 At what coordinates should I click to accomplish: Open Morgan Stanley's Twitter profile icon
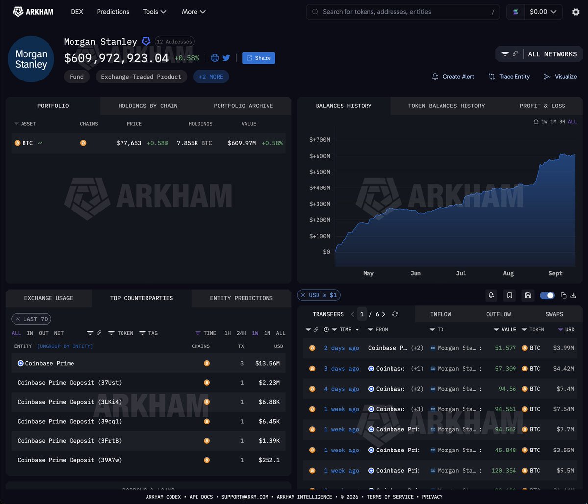(226, 58)
